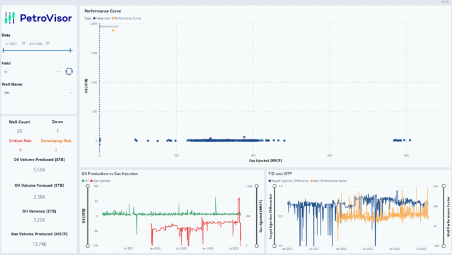Click the Oil Volume Produced value 5.55K
This screenshot has width=452, height=255.
pos(39,170)
